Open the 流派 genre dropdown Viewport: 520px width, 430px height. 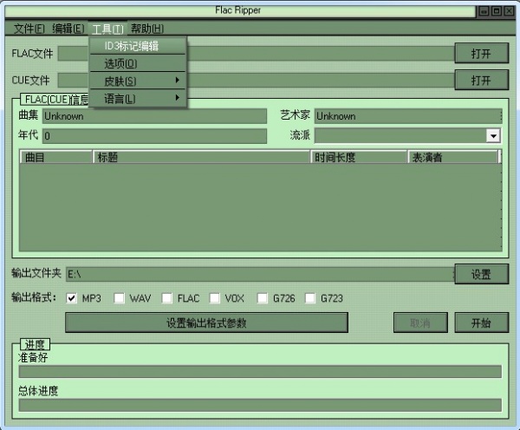point(493,136)
